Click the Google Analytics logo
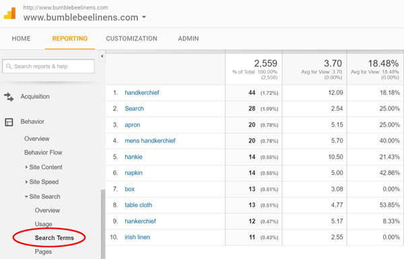Viewport: 404px width, 259px height. [10, 13]
